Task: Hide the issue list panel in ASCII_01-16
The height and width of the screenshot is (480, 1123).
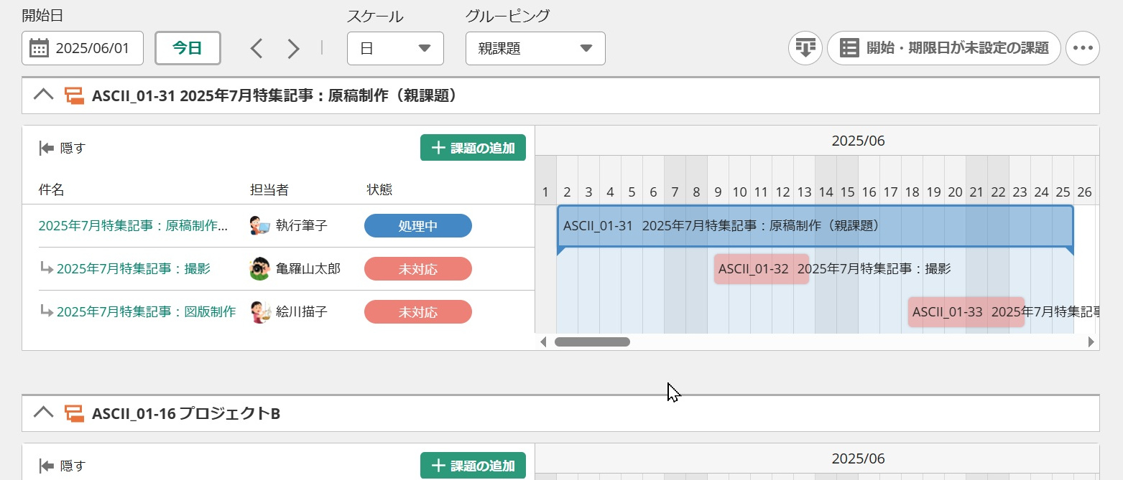Action: click(x=62, y=466)
